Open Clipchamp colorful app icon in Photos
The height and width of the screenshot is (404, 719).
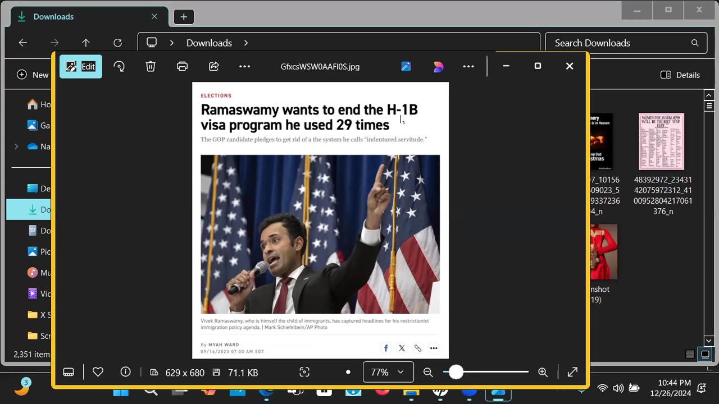439,66
